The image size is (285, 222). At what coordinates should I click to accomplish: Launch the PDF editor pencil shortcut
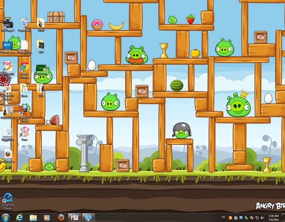coord(8,66)
